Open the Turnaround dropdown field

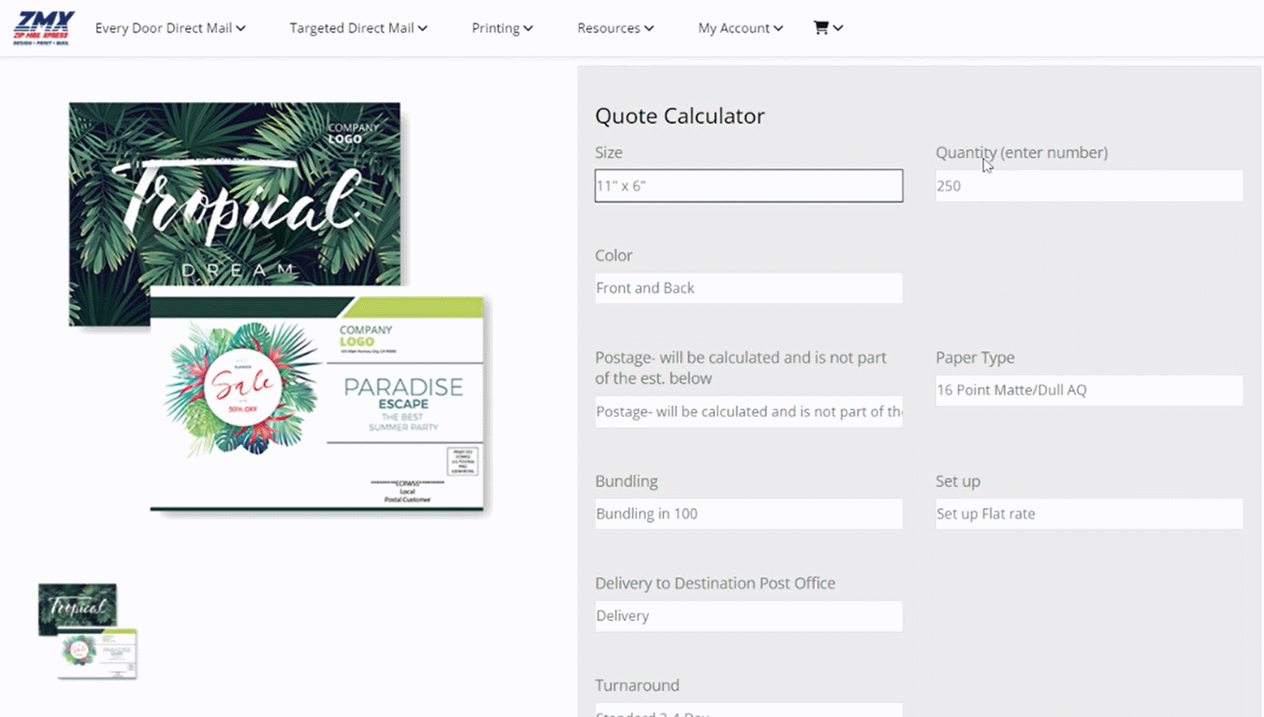click(x=749, y=710)
